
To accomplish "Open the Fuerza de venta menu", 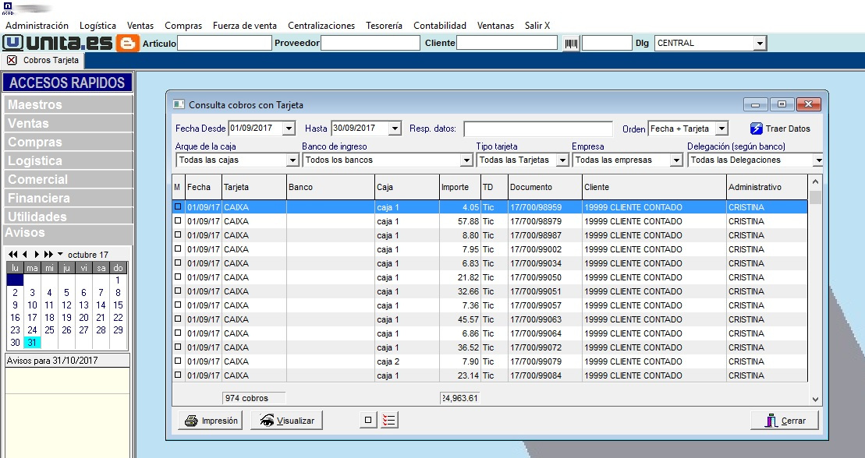I will point(245,26).
